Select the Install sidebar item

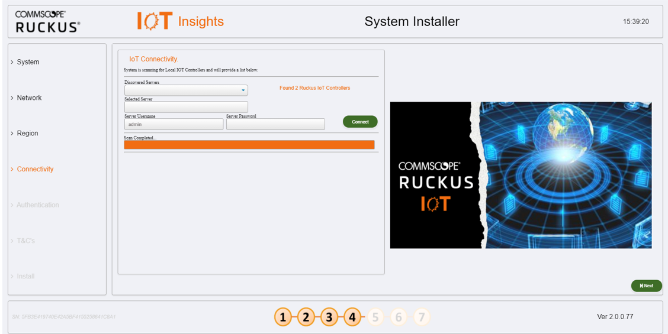[25, 276]
